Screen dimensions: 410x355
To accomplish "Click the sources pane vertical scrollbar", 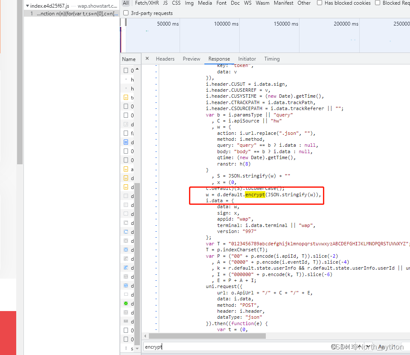I will [20, 82].
